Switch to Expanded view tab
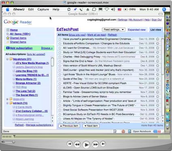The image size is (172, 151). [137, 30]
